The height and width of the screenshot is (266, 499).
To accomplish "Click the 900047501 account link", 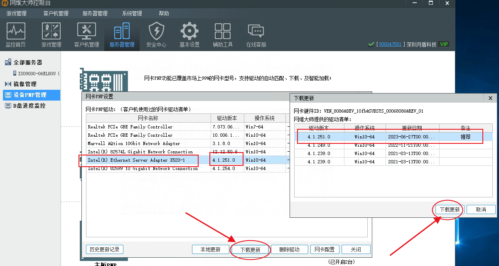I will tap(390, 44).
